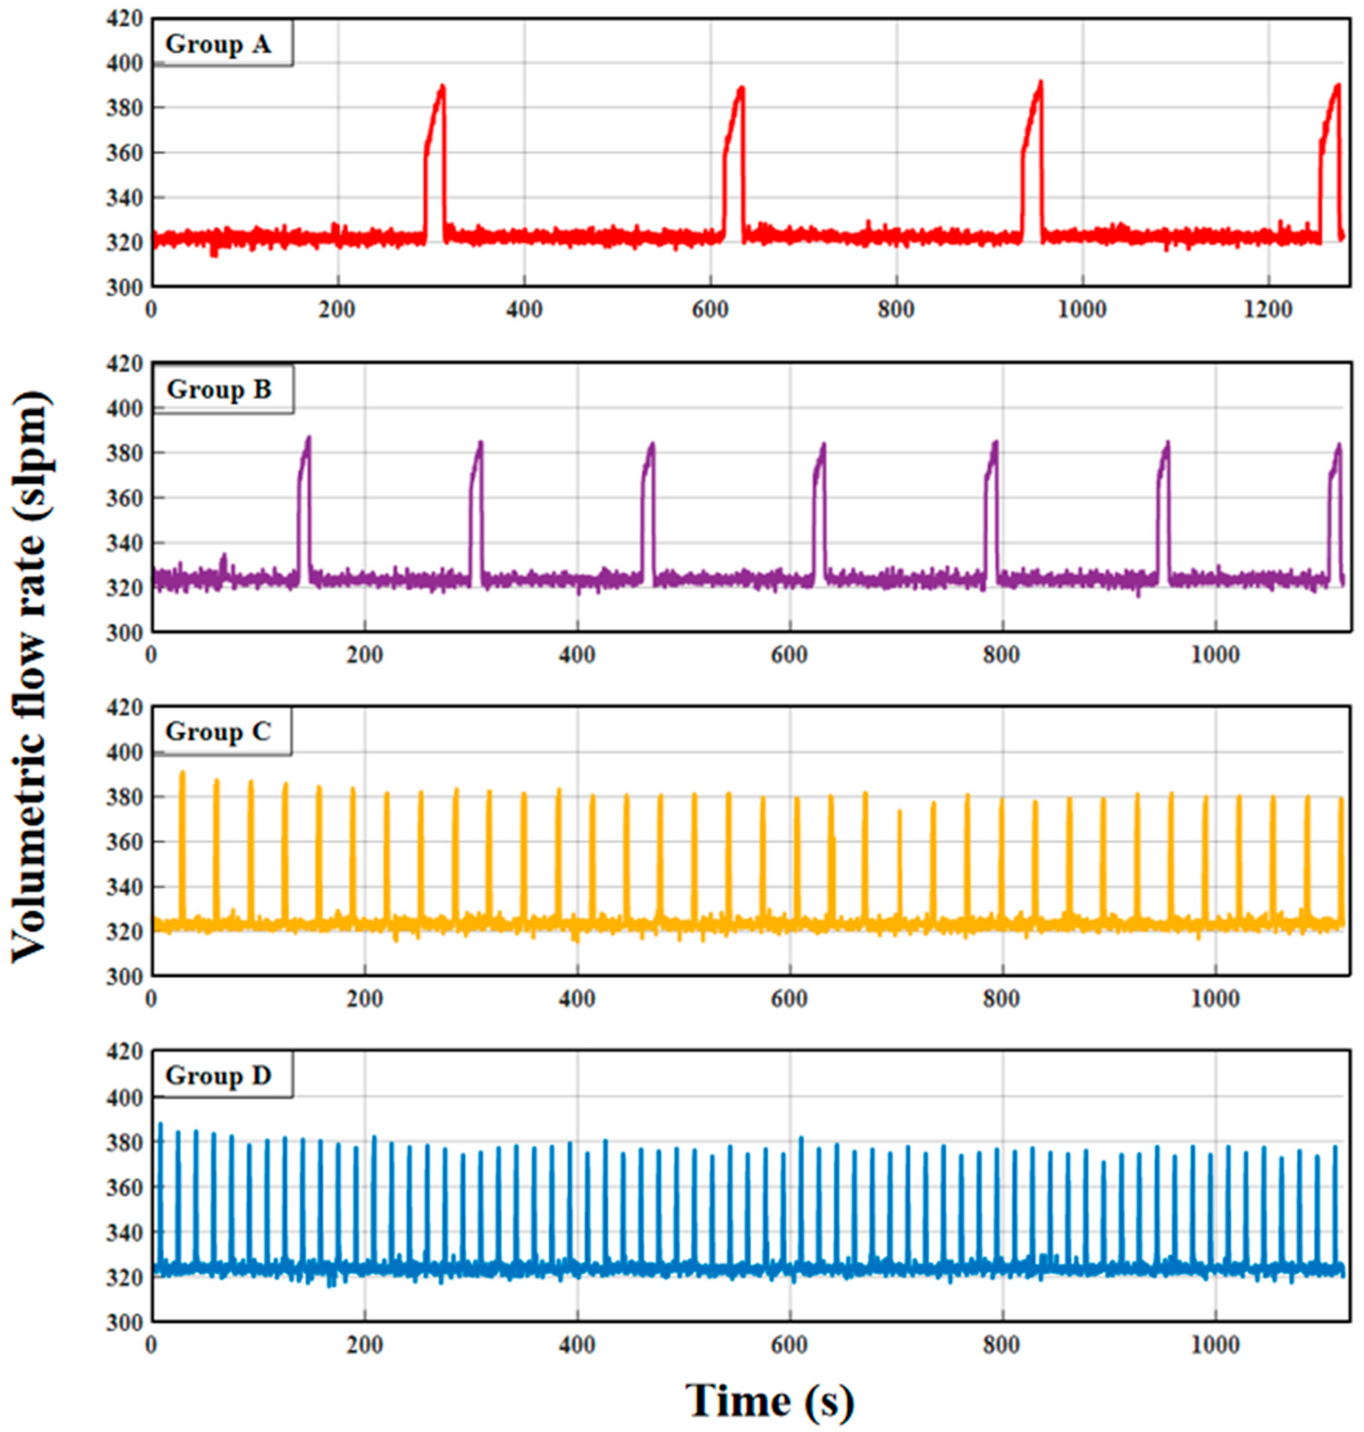This screenshot has height=1432, width=1364.
Task: Click the 600 x-axis tick in Group B
Action: [x=790, y=655]
